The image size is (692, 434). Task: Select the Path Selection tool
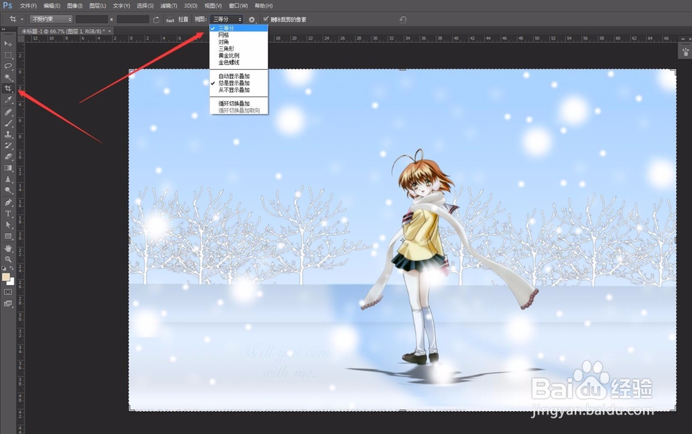point(8,225)
